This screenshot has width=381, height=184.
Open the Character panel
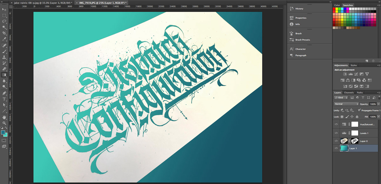pyautogui.click(x=300, y=49)
